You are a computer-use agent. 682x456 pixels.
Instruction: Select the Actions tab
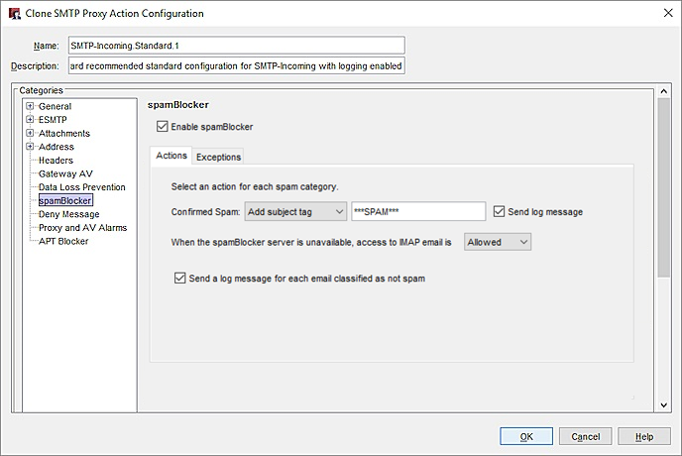pyautogui.click(x=170, y=157)
